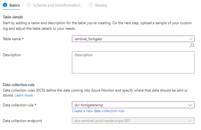Click the Table details section heading

[13, 17]
